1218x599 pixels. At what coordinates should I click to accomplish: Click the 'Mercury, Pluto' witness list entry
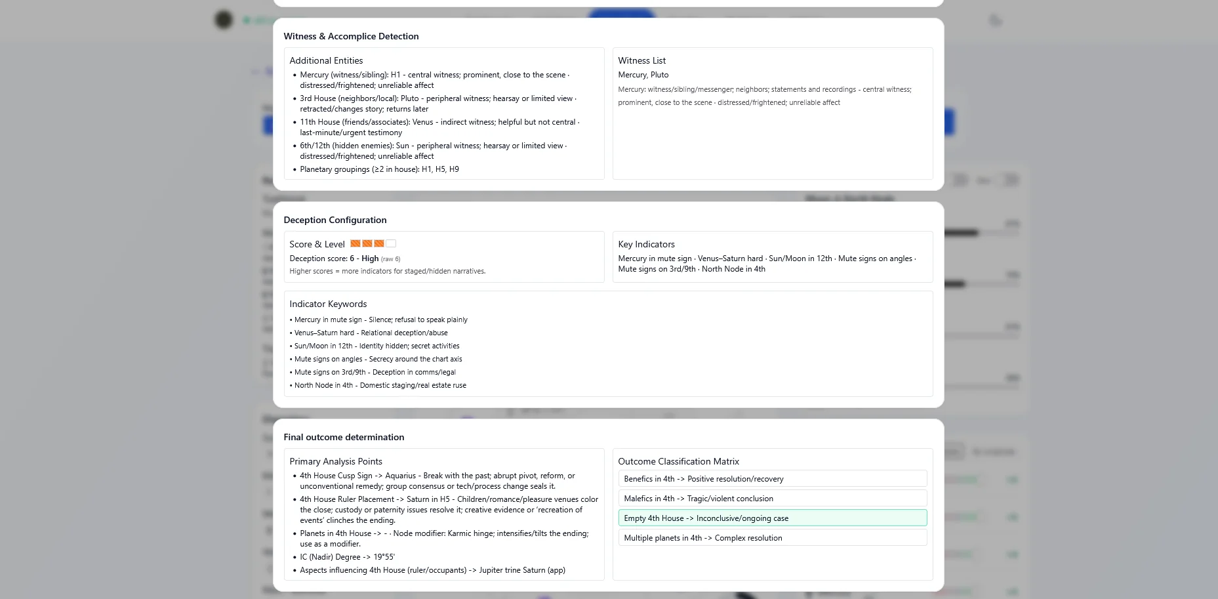(643, 74)
